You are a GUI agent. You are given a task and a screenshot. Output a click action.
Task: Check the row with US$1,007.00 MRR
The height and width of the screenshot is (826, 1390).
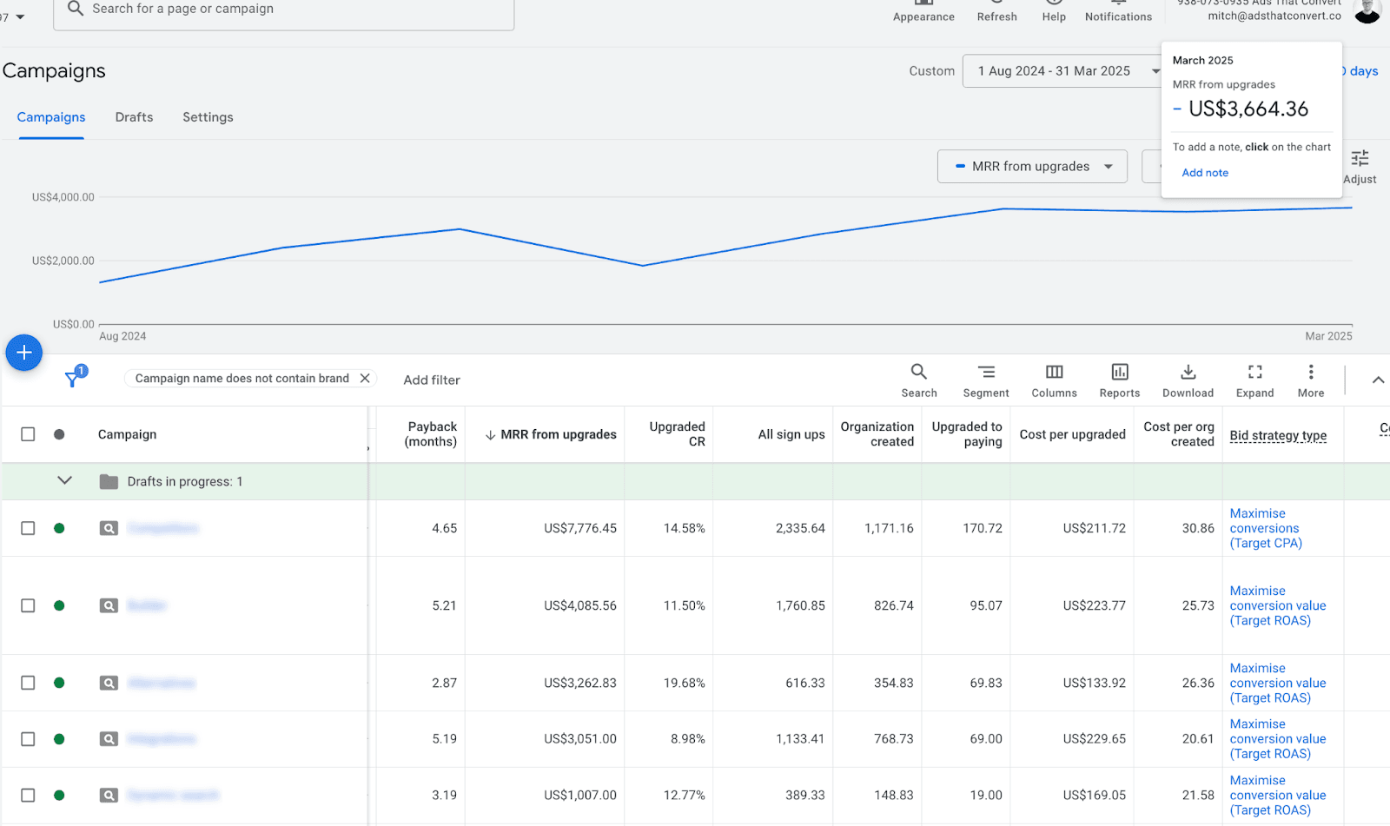click(27, 795)
